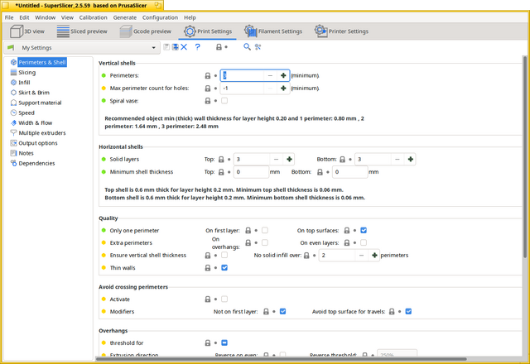Open Gcode preview tab
Image resolution: width=530 pixels, height=364 pixels.
click(146, 31)
